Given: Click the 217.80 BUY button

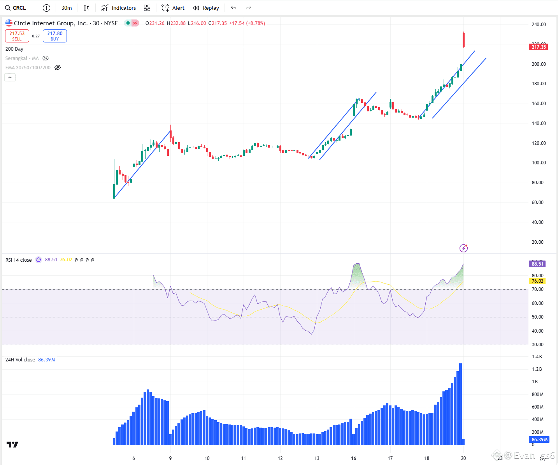Looking at the screenshot, I should [x=55, y=36].
